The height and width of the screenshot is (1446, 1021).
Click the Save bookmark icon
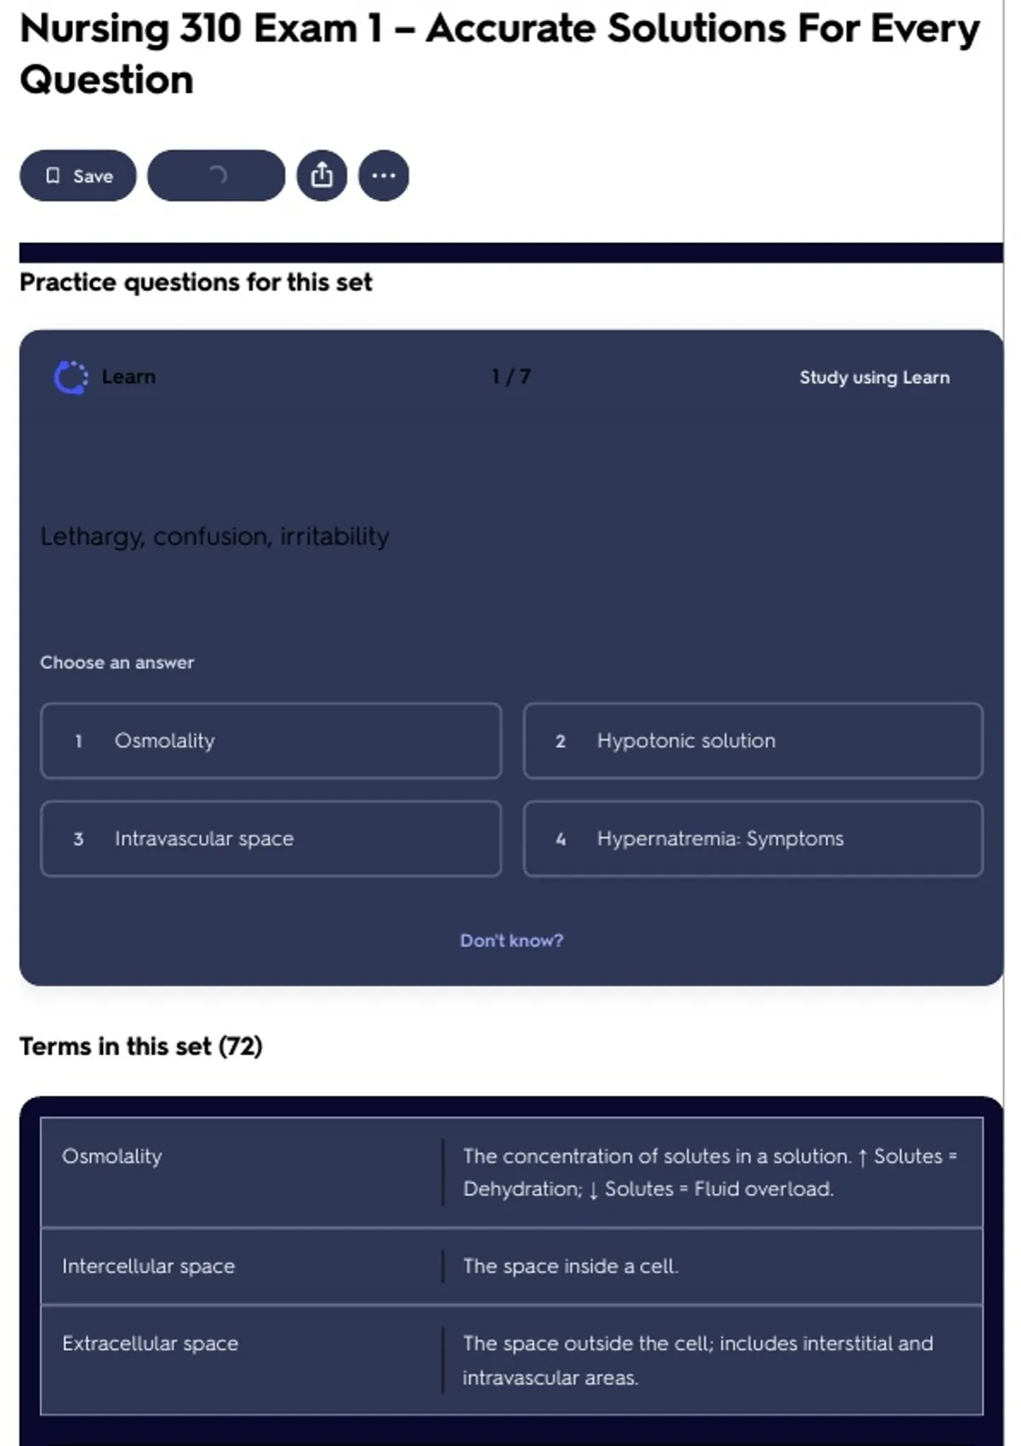53,176
